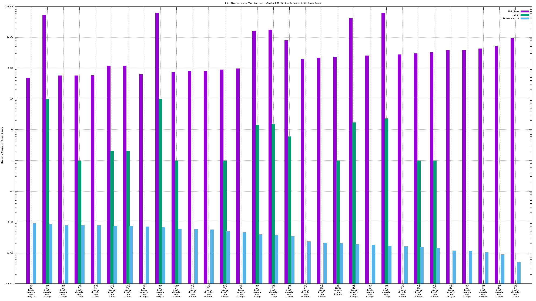Click the 'Score (0..1)' legend label

(x=511, y=18)
